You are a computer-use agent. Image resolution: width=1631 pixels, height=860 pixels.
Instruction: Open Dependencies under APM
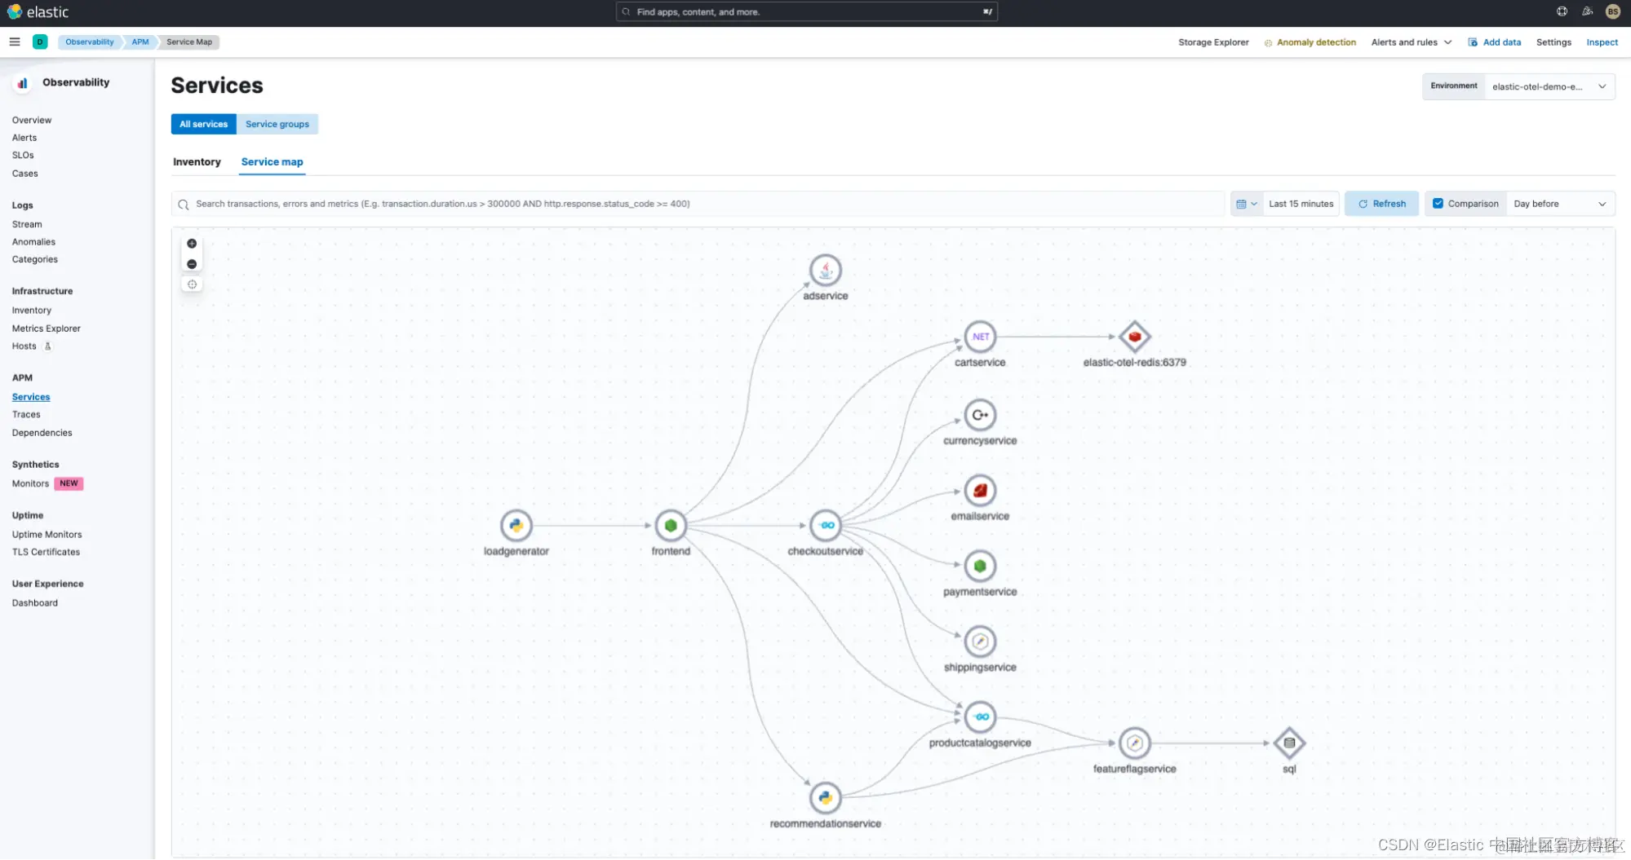(x=42, y=433)
